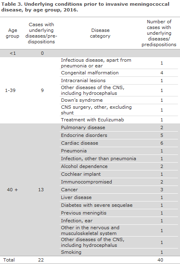
Task: Click Diabetes with severe sequelae entry
Action: pyautogui.click(x=97, y=205)
